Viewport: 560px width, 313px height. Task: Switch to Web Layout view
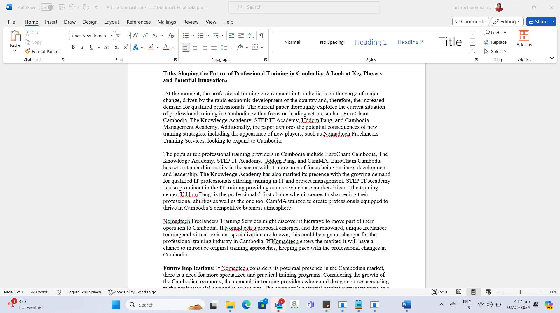(488, 292)
